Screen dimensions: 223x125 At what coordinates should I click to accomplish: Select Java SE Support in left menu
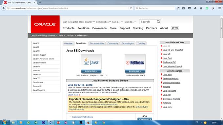point(40,55)
